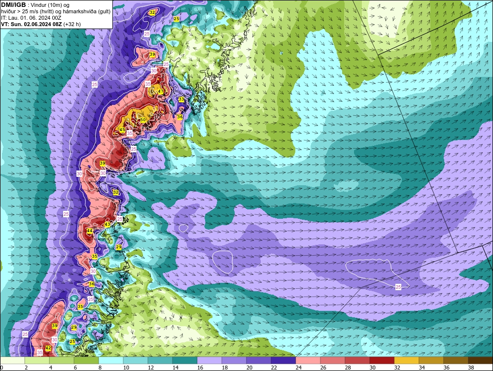Pick the 10–12 m/s turquoise legend swatch
The height and width of the screenshot is (371, 493).
136,360
